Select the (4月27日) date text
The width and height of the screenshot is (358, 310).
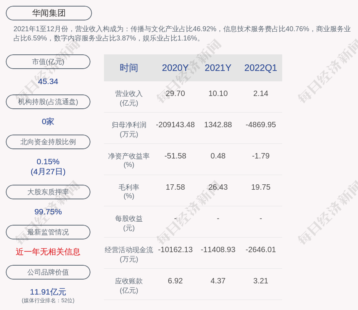pos(48,172)
